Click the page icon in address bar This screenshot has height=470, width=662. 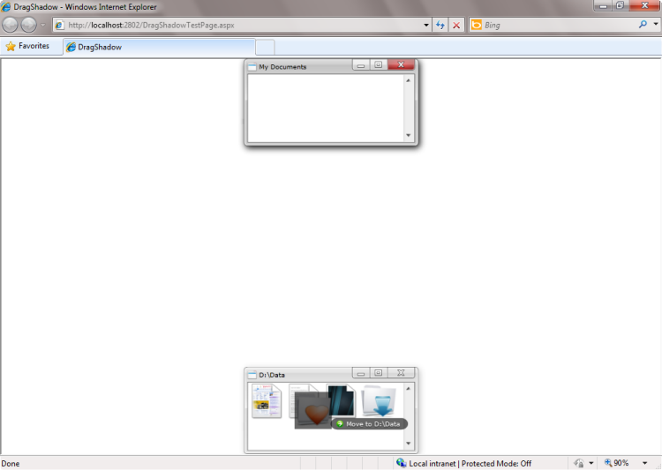(x=59, y=25)
